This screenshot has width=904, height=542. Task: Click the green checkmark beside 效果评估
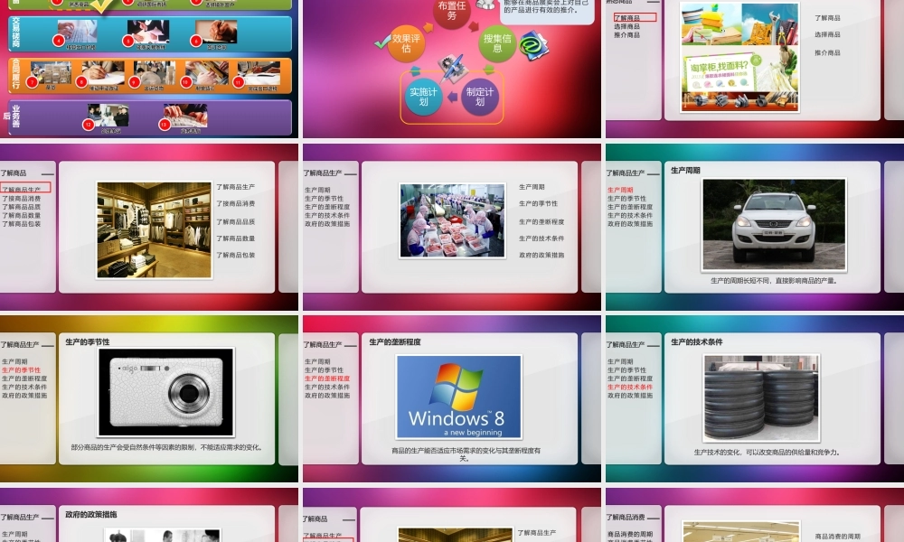click(381, 42)
